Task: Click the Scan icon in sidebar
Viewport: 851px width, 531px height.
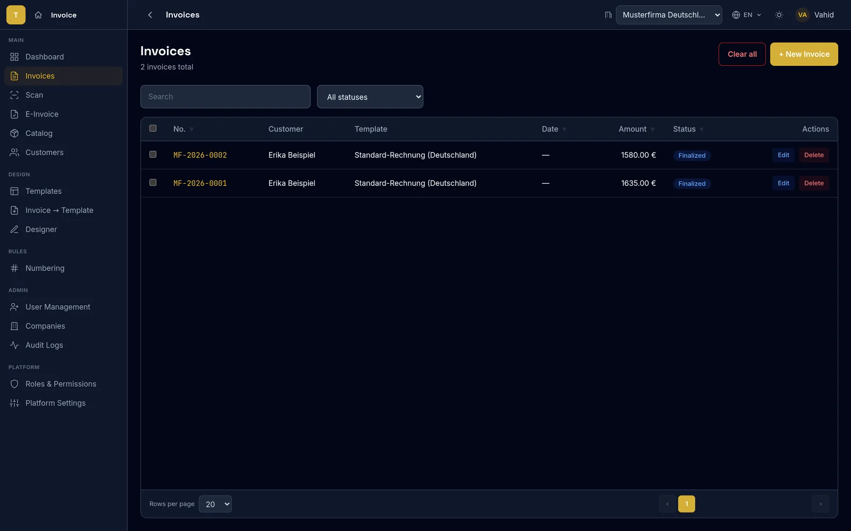Action: tap(14, 95)
